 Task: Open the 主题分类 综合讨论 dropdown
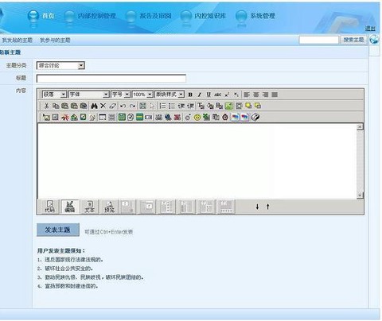[x=60, y=65]
